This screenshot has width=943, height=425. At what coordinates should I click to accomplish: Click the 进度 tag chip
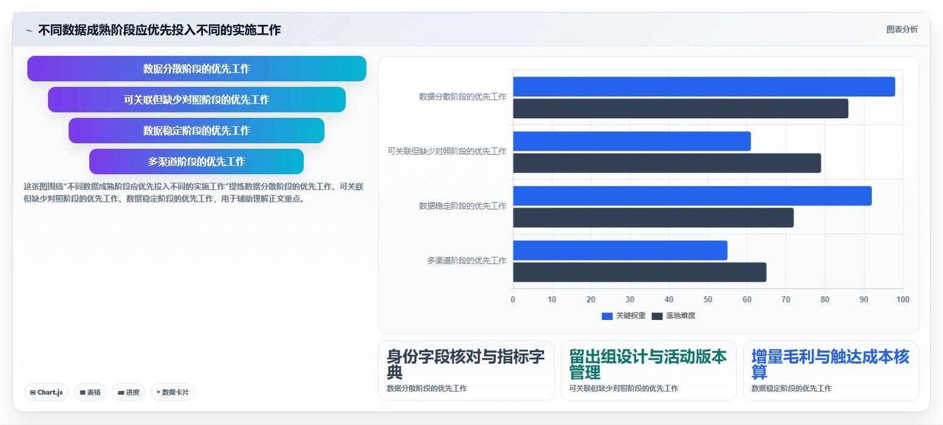128,392
